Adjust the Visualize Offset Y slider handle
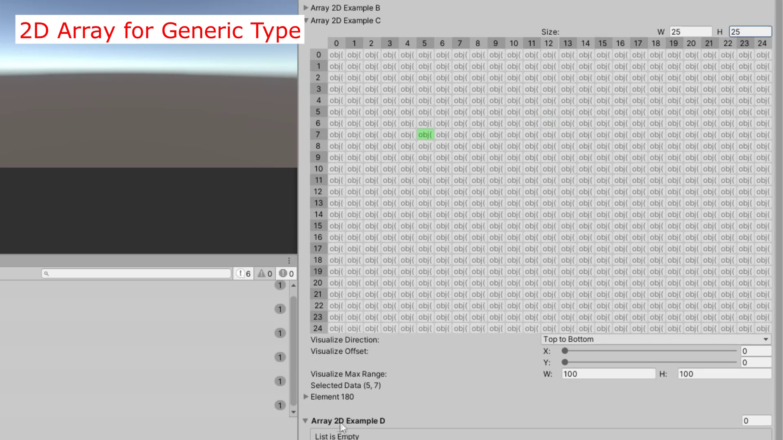 565,362
